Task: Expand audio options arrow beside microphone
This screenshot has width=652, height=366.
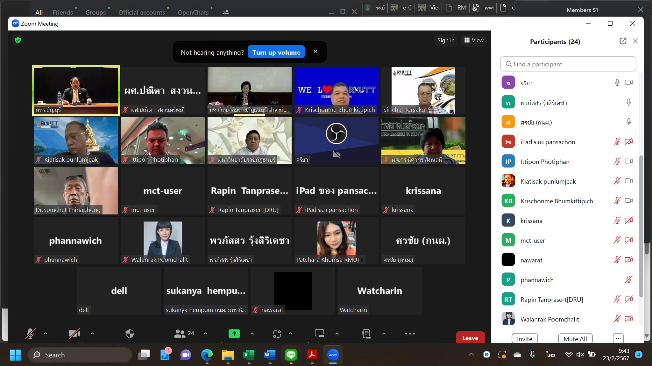Action: (46, 334)
